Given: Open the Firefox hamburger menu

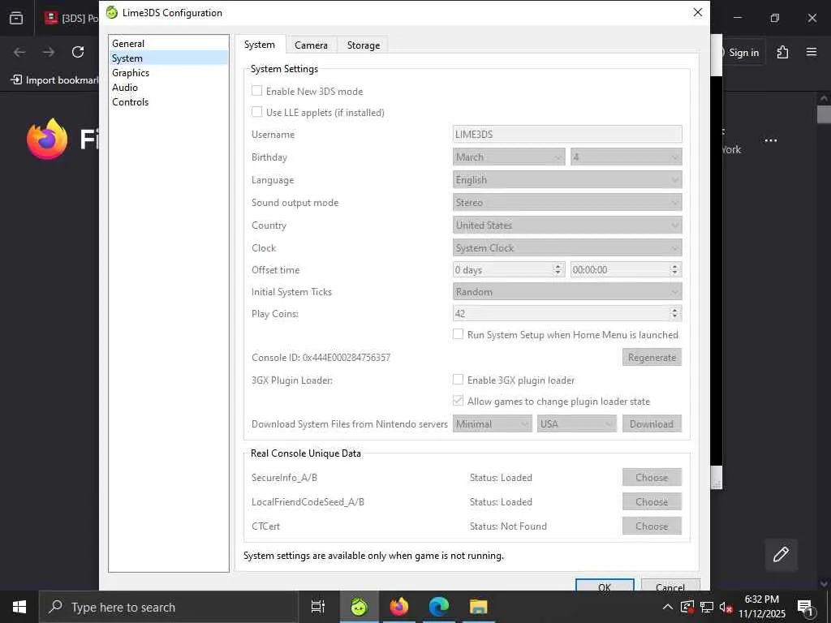Looking at the screenshot, I should (812, 52).
